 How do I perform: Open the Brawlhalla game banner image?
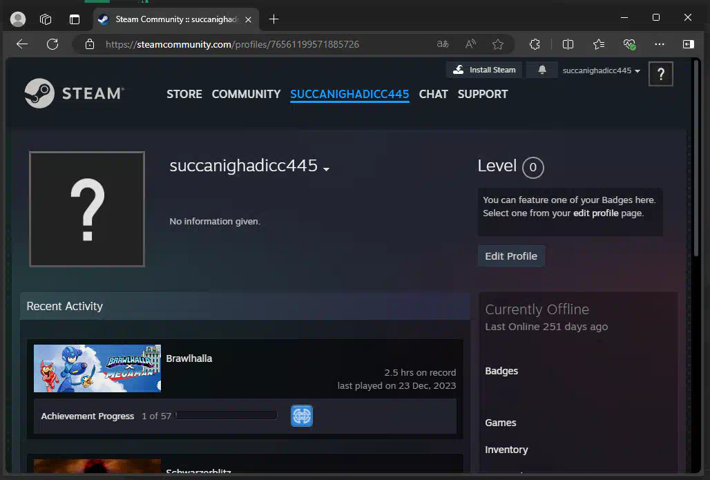click(97, 369)
